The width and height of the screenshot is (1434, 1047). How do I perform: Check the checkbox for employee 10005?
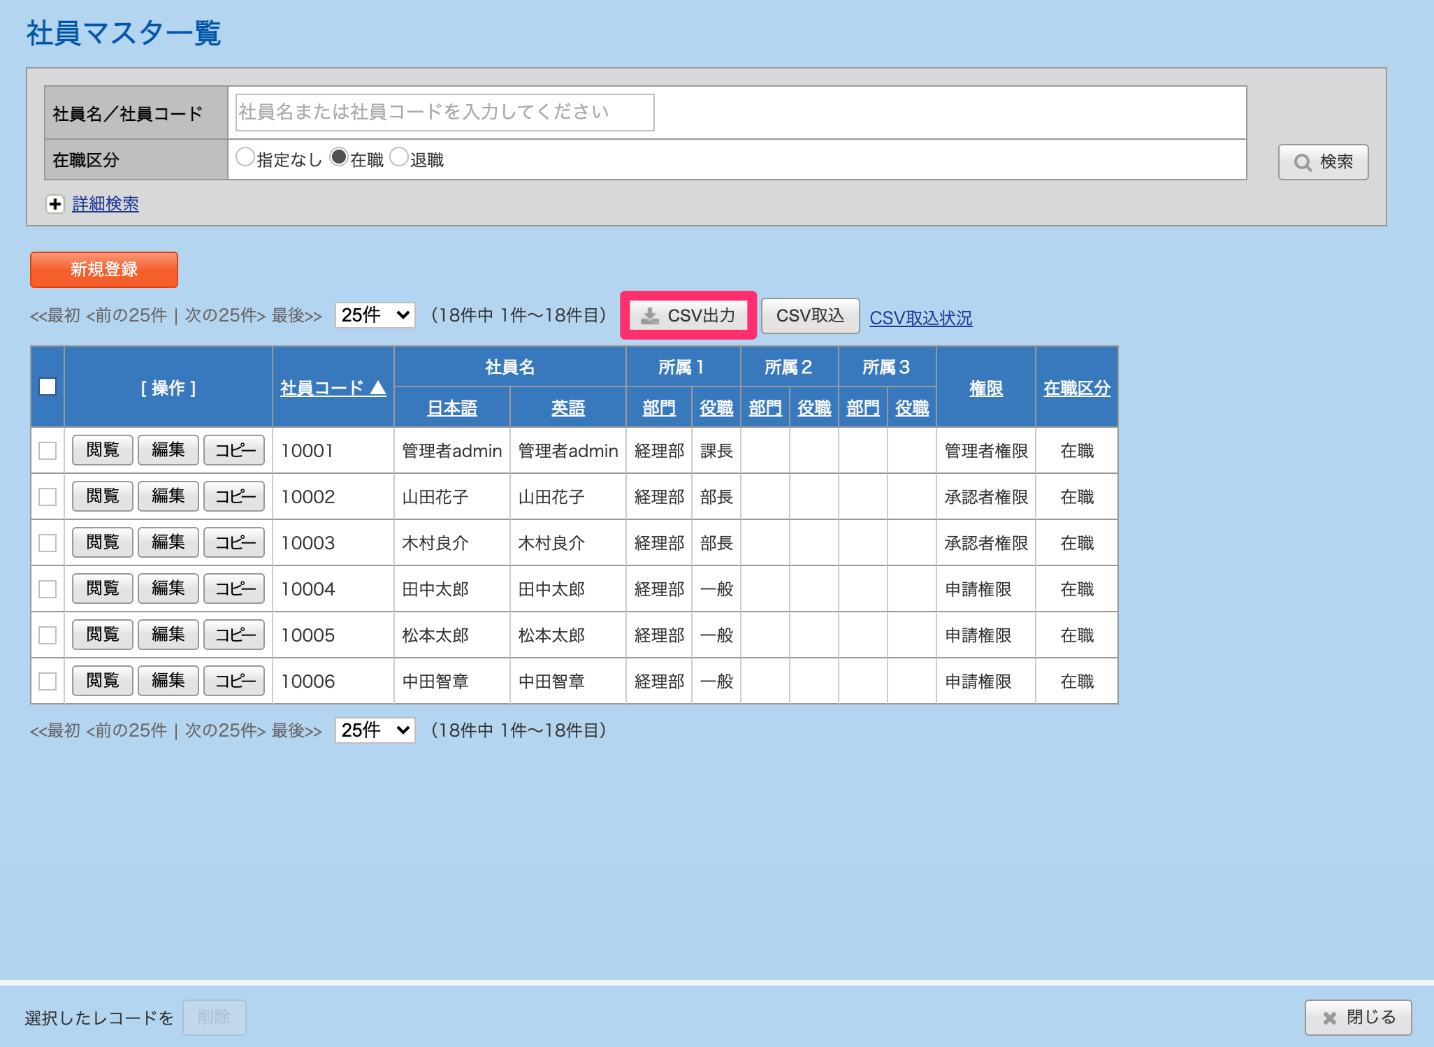pos(48,635)
